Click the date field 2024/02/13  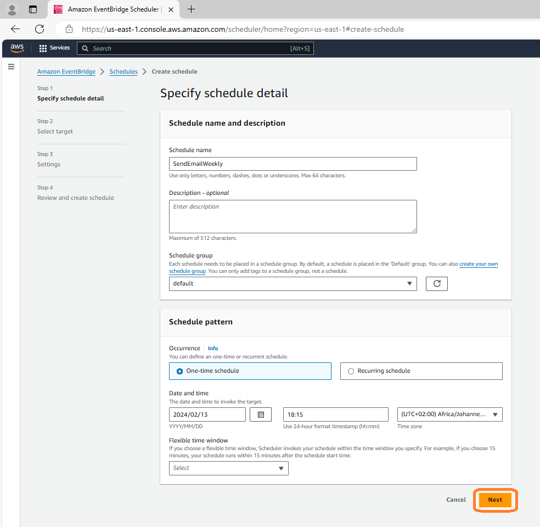point(207,414)
